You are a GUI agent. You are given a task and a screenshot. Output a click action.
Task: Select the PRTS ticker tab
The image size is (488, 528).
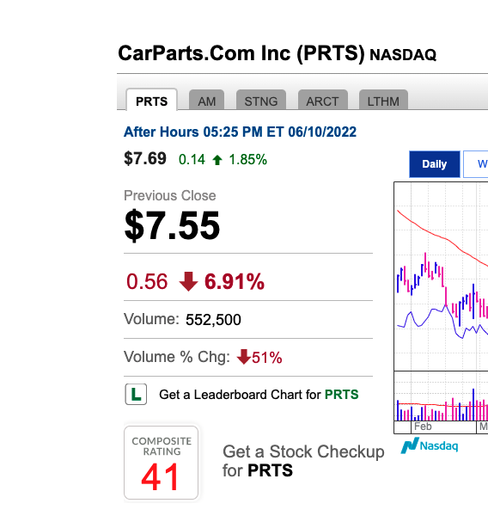(x=152, y=100)
